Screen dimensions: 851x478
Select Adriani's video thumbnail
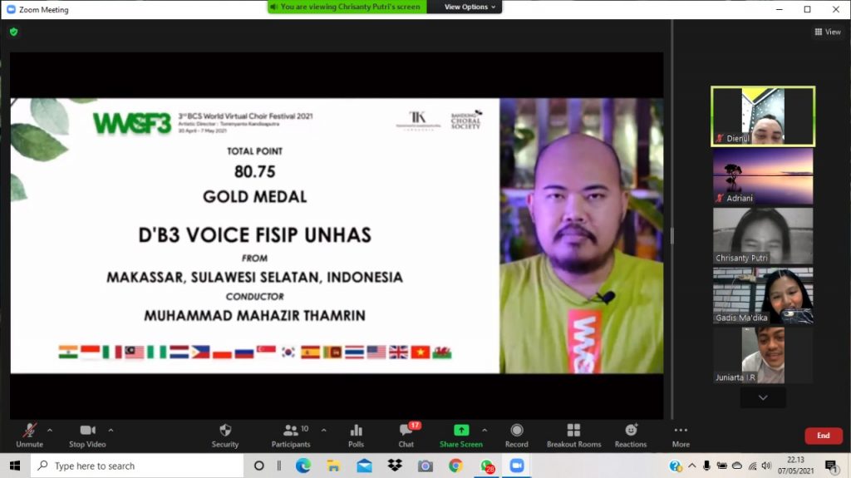click(763, 176)
